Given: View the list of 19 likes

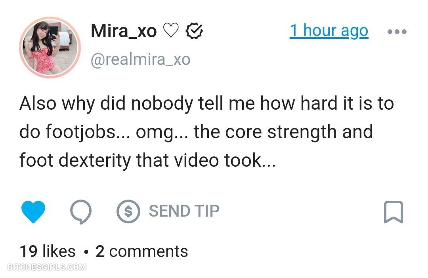Looking at the screenshot, I should (47, 251).
